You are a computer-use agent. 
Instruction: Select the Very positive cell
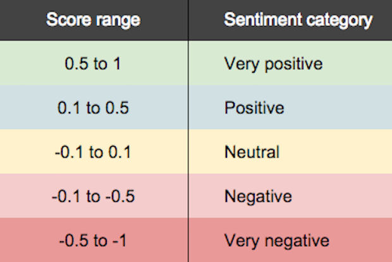point(273,64)
